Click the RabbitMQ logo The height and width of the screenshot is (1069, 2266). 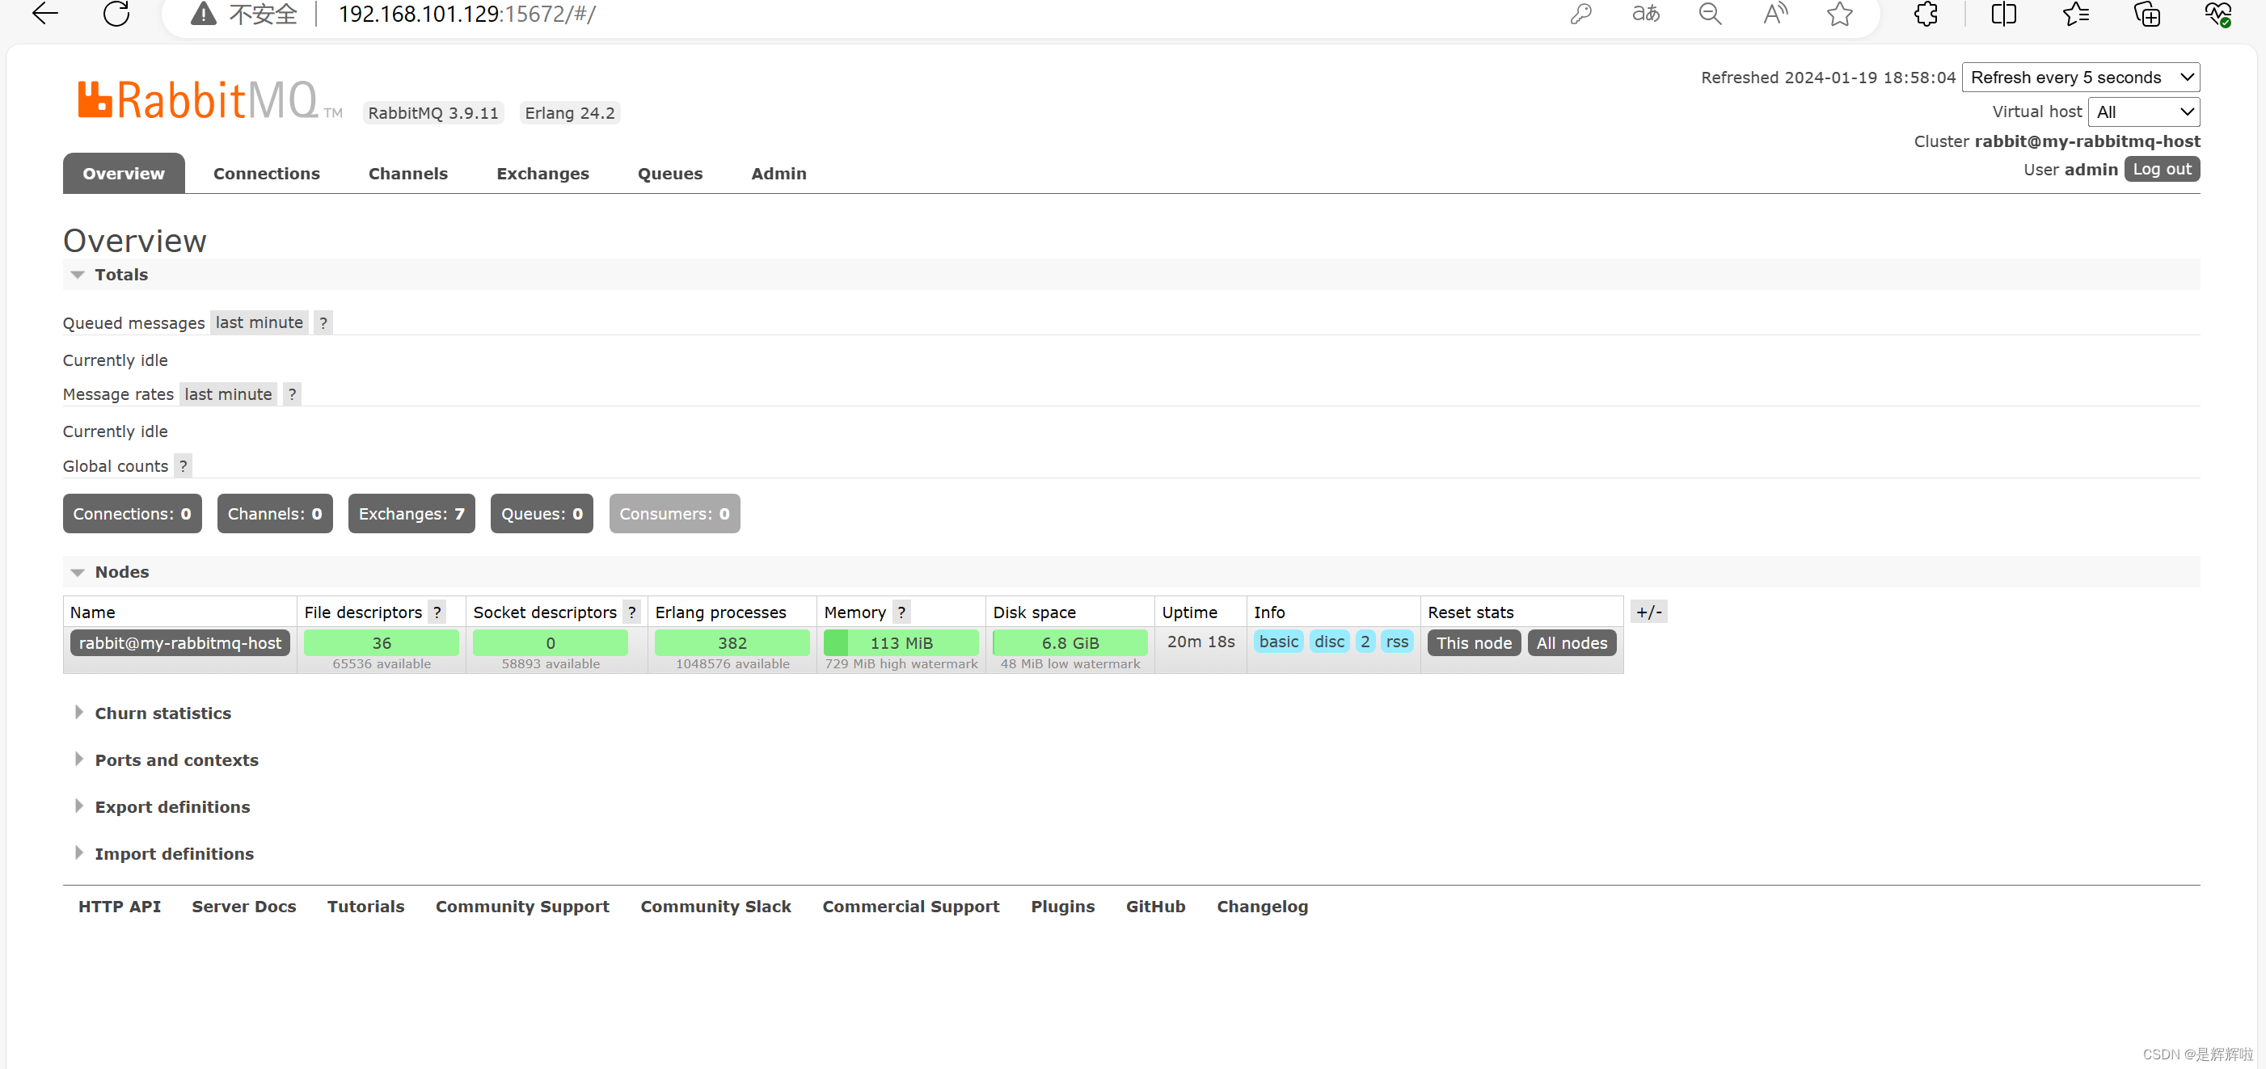point(199,99)
